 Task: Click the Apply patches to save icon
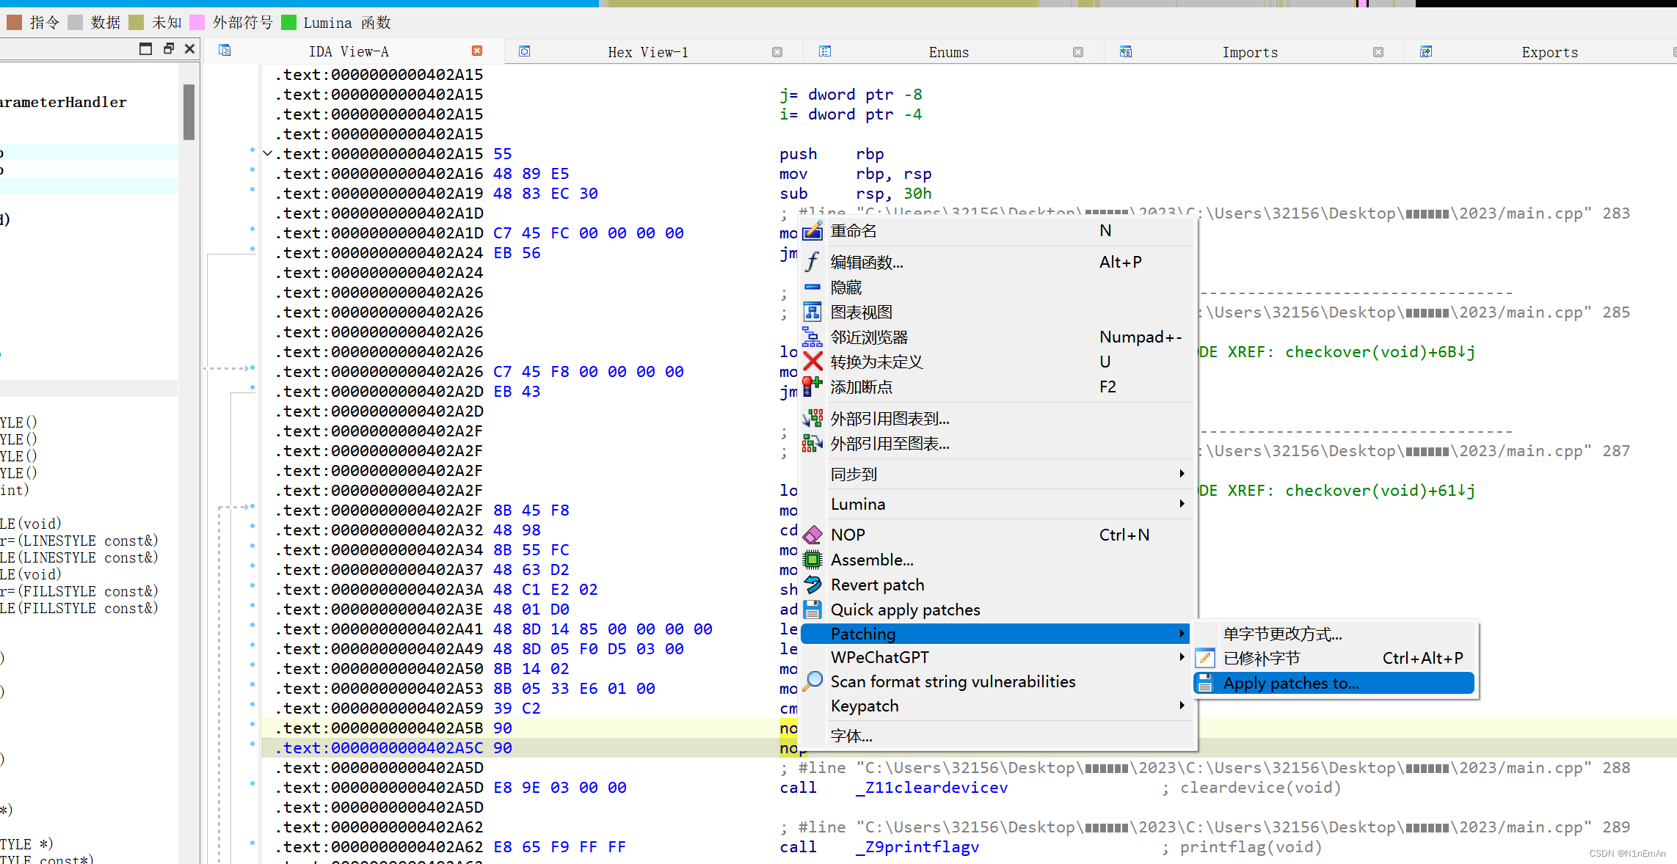[x=1205, y=684]
